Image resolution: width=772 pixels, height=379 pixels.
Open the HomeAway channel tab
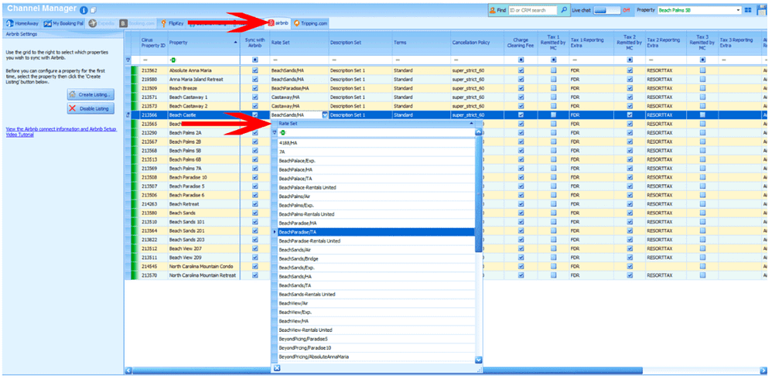pyautogui.click(x=22, y=23)
